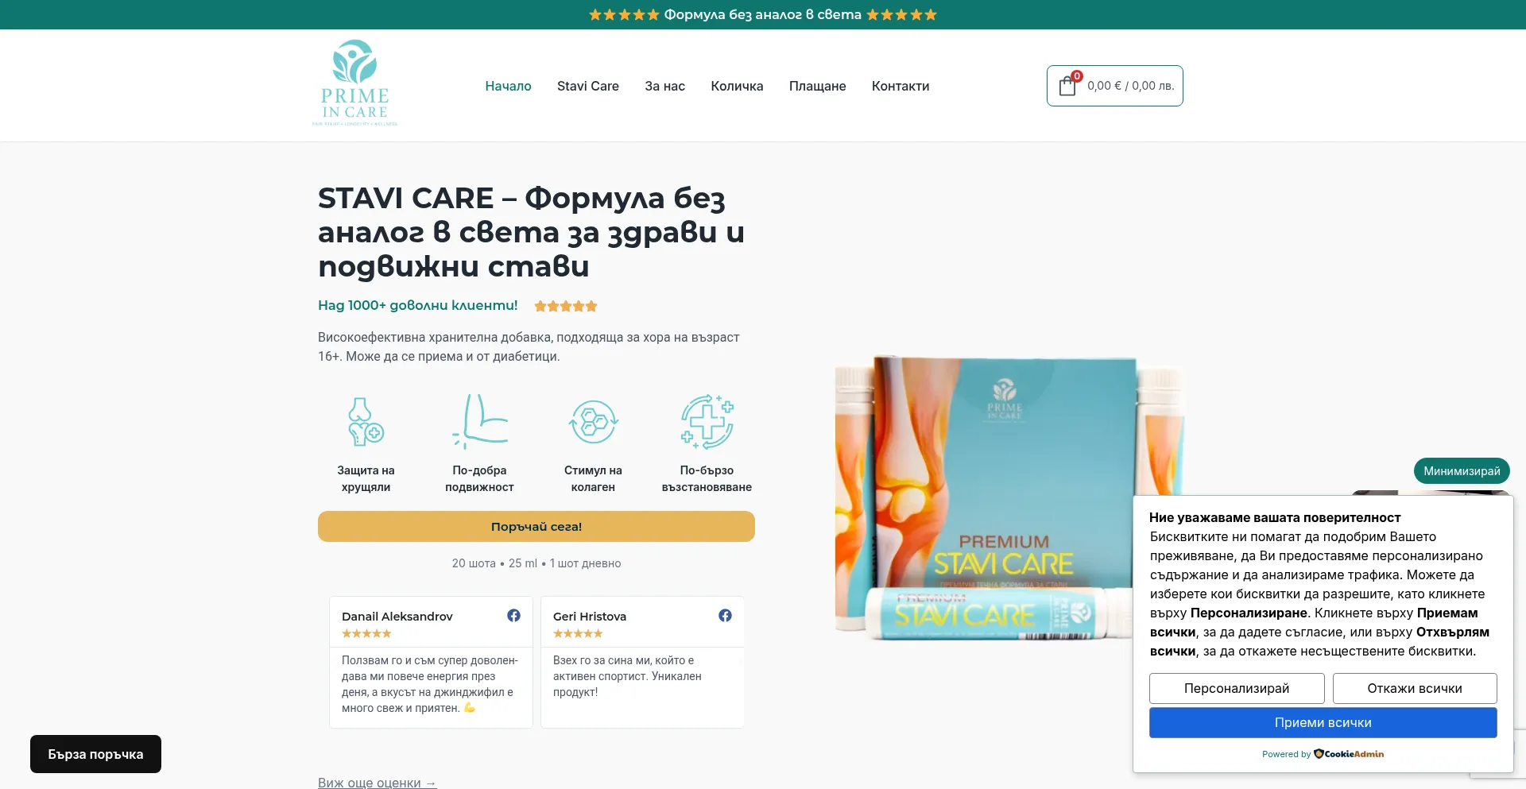Click the По-добра подвижност label
Viewport: 1526px width, 789px height.
[x=479, y=478]
